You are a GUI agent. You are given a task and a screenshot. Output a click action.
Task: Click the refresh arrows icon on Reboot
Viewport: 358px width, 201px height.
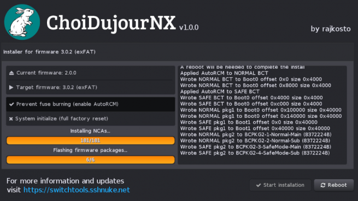click(x=323, y=185)
